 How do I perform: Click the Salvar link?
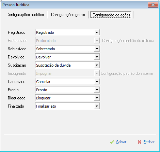[121, 142]
